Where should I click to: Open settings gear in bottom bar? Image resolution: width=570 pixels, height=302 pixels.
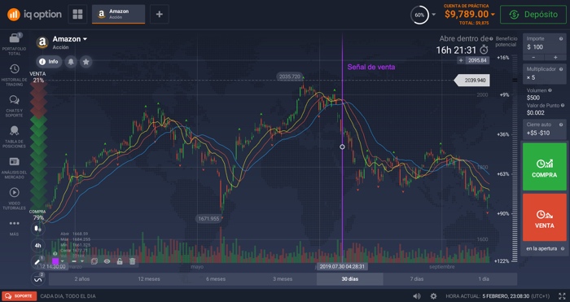pyautogui.click(x=433, y=296)
